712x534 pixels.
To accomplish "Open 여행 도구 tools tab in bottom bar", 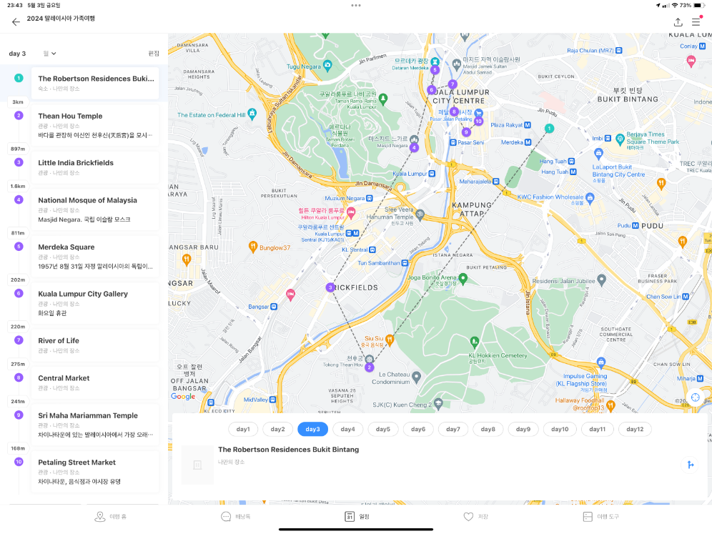I will (x=600, y=516).
